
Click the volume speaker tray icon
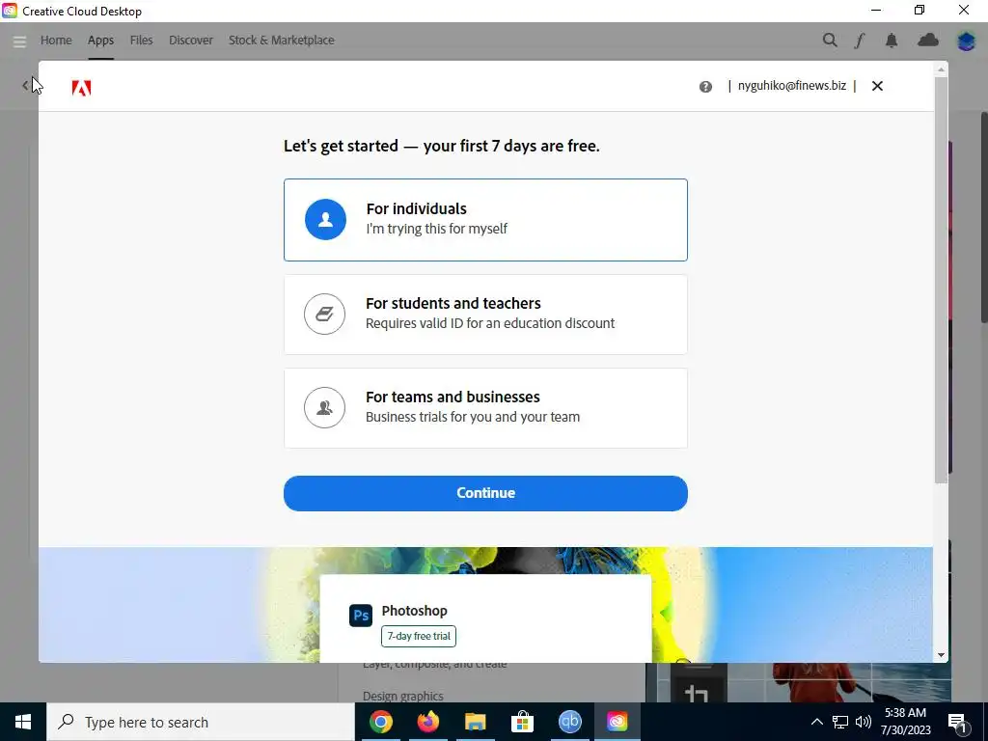tap(864, 722)
